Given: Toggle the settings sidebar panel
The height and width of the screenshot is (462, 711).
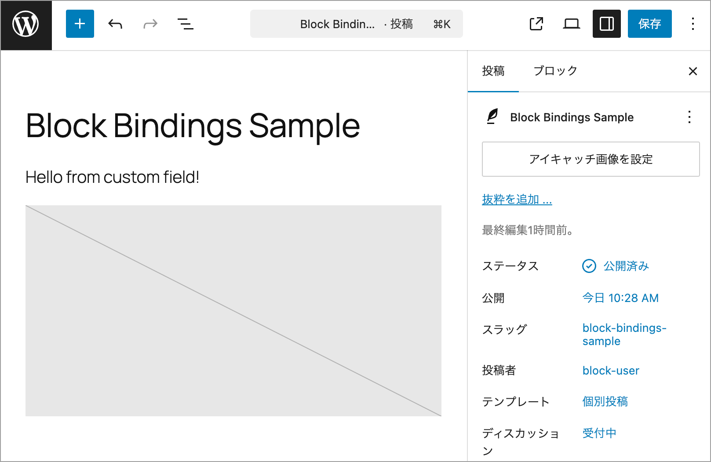Looking at the screenshot, I should point(607,24).
